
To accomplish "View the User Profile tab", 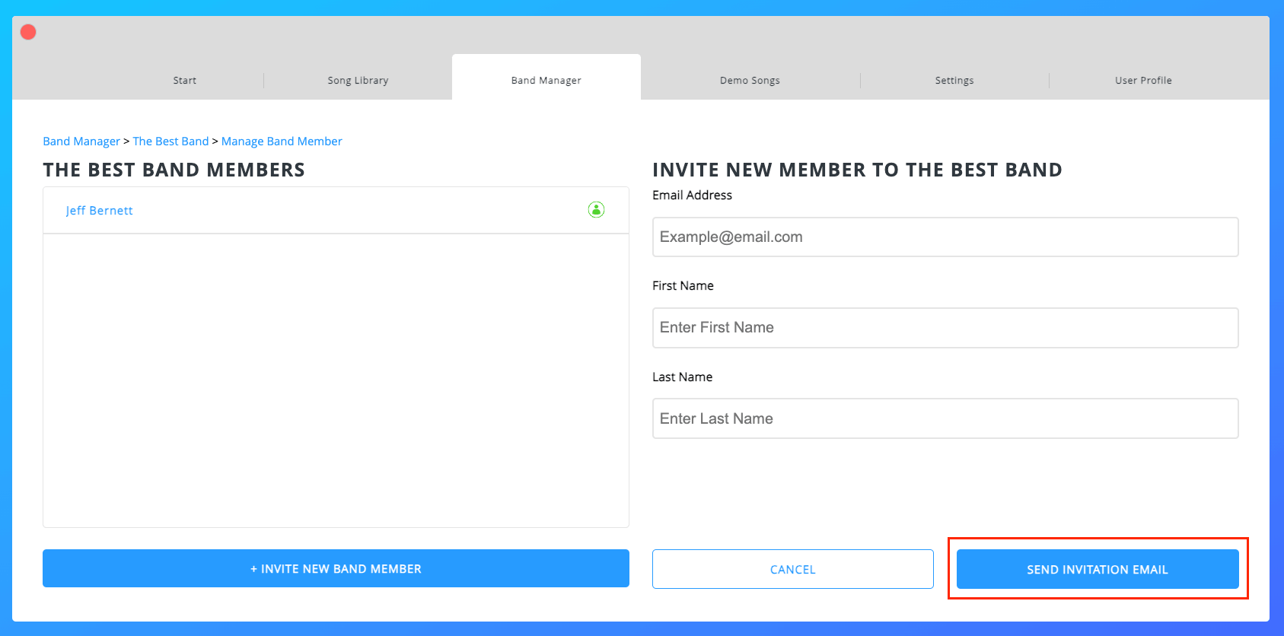I will pos(1142,80).
